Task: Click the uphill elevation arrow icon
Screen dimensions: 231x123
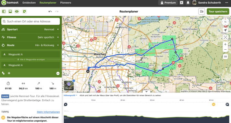Action: [x=39, y=83]
